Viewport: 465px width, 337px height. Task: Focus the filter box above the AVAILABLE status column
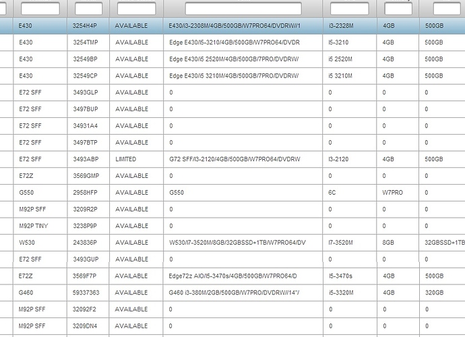pyautogui.click(x=136, y=8)
